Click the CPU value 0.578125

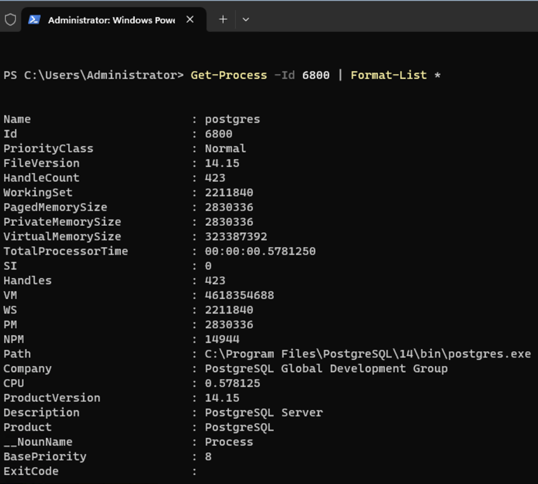[x=232, y=383]
